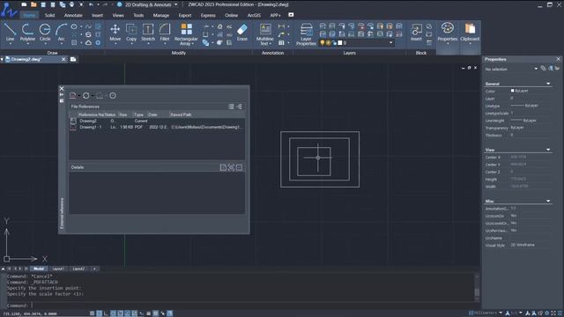The image size is (564, 317).
Task: Toggle snap mode in status bar
Action: tap(92, 313)
